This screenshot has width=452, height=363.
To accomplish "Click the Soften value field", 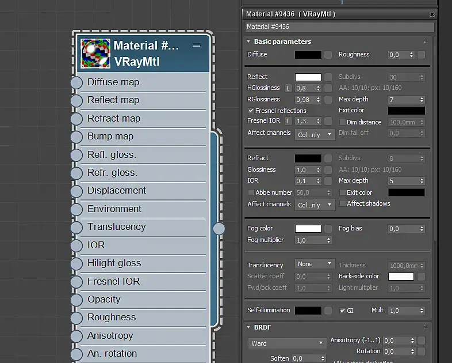I will [306, 358].
